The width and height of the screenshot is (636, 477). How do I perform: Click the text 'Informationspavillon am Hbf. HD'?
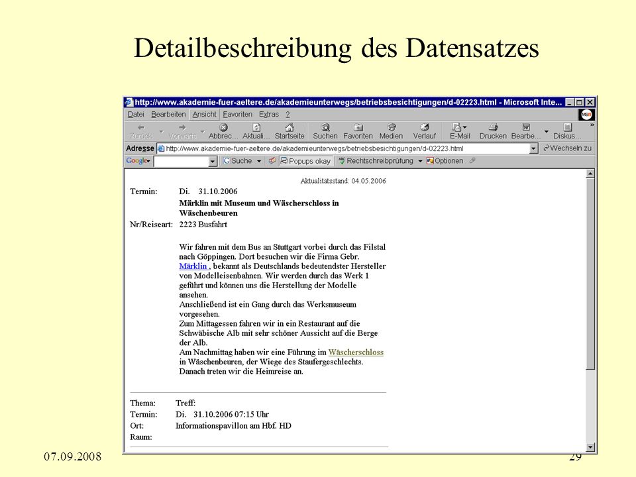[x=233, y=426]
